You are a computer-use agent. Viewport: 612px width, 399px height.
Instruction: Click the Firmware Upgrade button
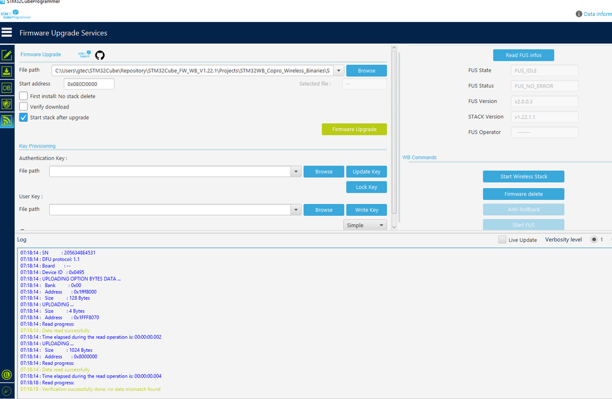tap(355, 129)
